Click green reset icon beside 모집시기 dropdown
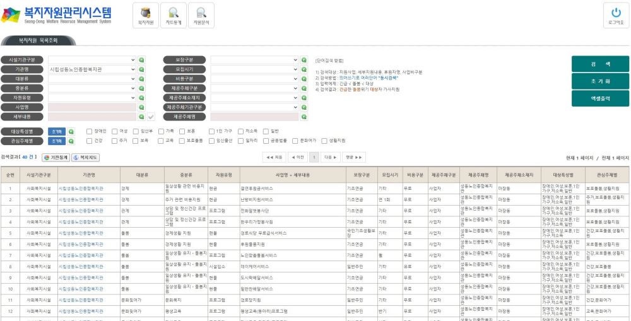Image resolution: width=631 pixels, height=321 pixels. [304, 69]
